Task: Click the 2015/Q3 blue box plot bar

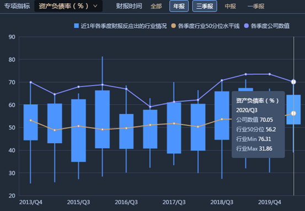Action: 78,131
